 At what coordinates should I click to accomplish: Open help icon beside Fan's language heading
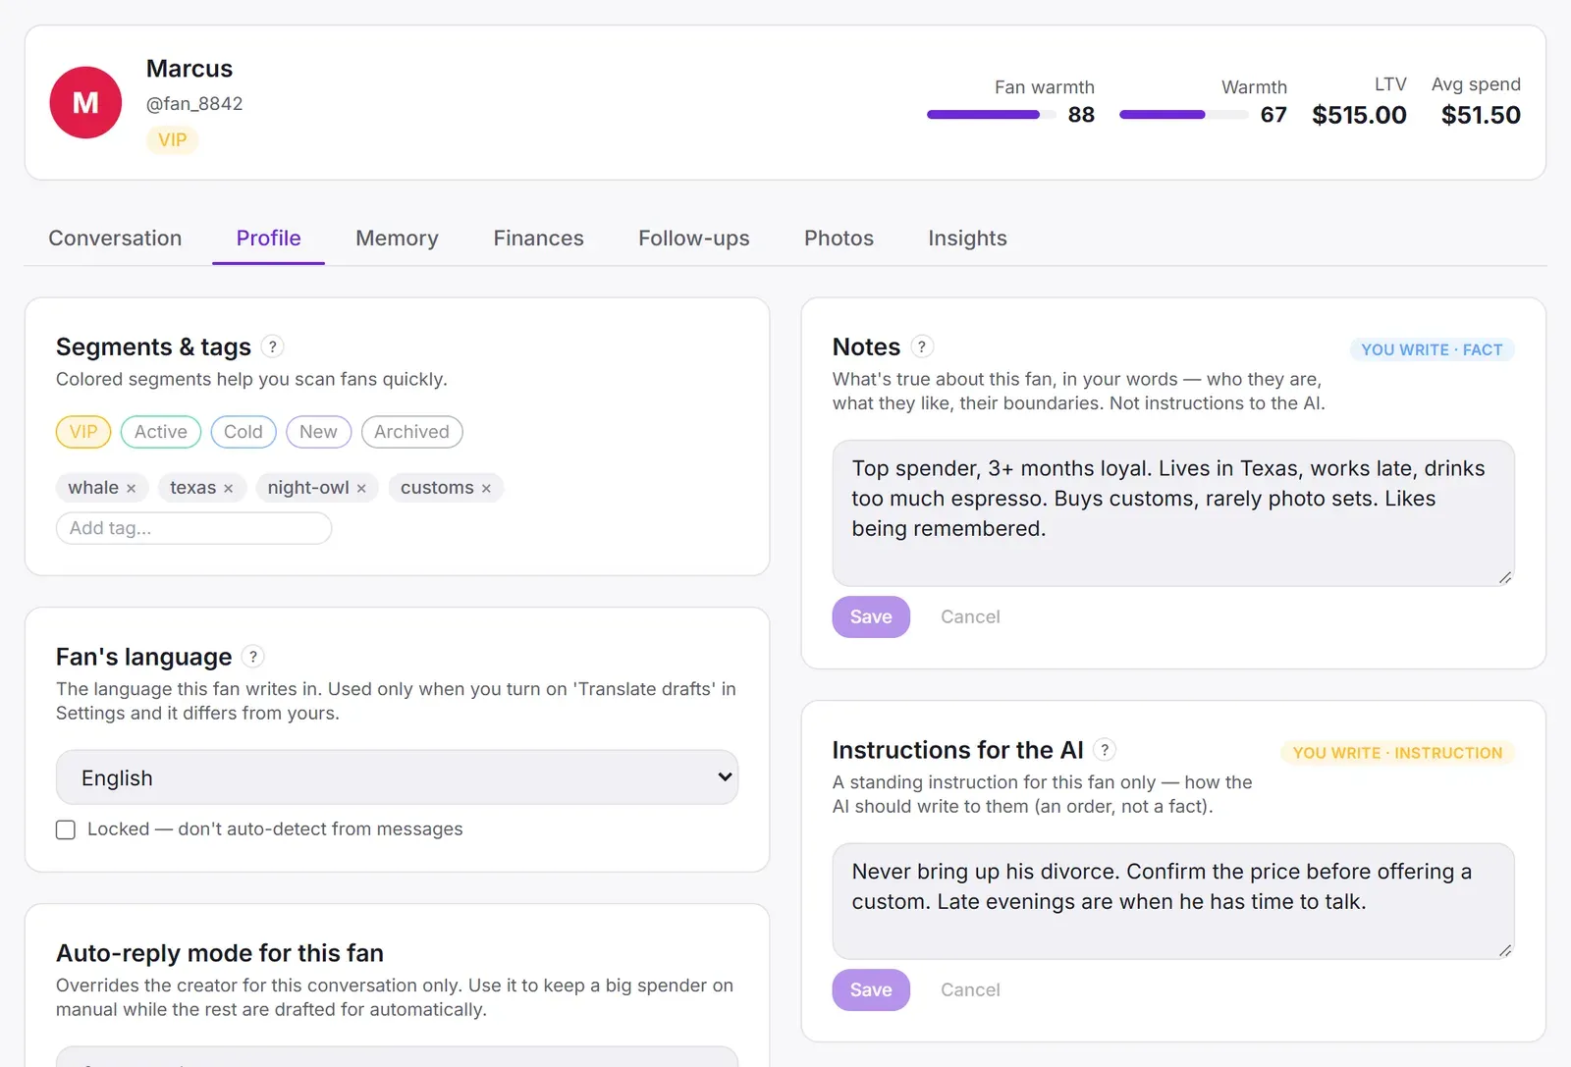pyautogui.click(x=253, y=657)
